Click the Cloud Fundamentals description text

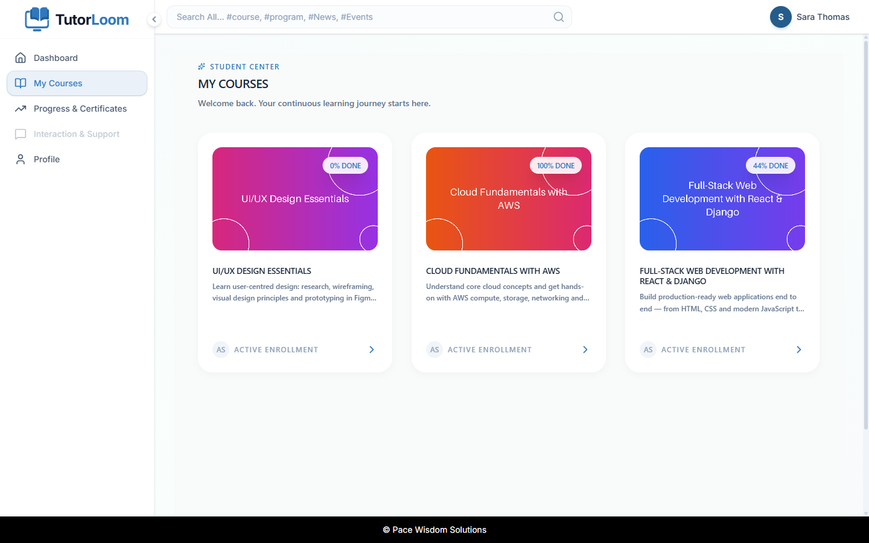[x=508, y=292]
